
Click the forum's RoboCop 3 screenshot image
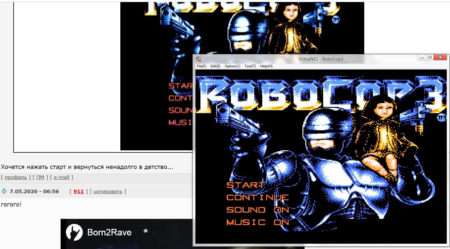tap(157, 76)
